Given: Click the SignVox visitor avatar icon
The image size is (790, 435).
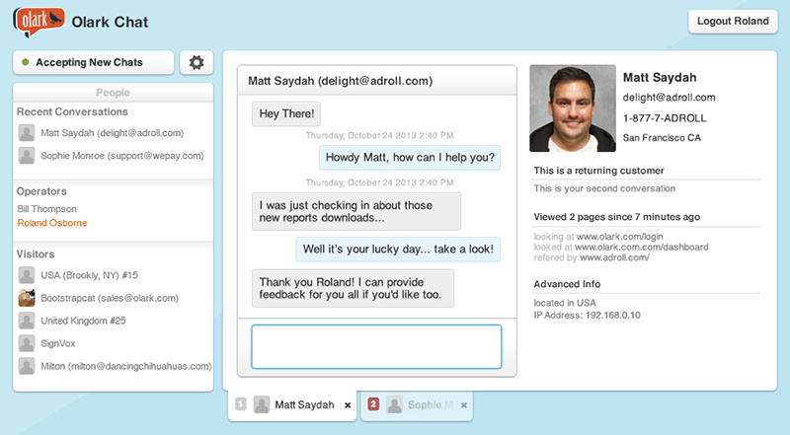Looking at the screenshot, I should point(27,343).
